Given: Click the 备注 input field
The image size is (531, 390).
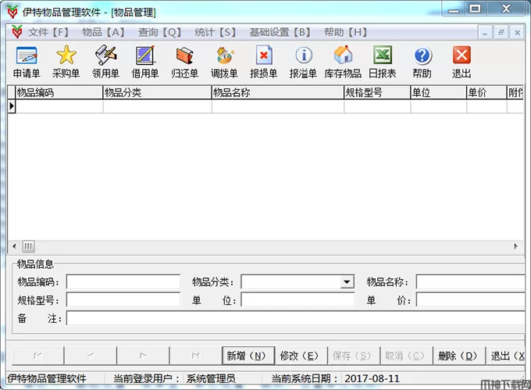Looking at the screenshot, I should [x=296, y=318].
